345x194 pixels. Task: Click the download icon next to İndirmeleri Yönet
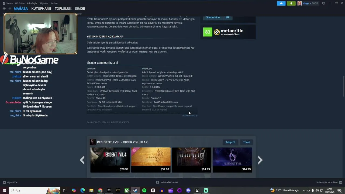[x=157, y=182]
